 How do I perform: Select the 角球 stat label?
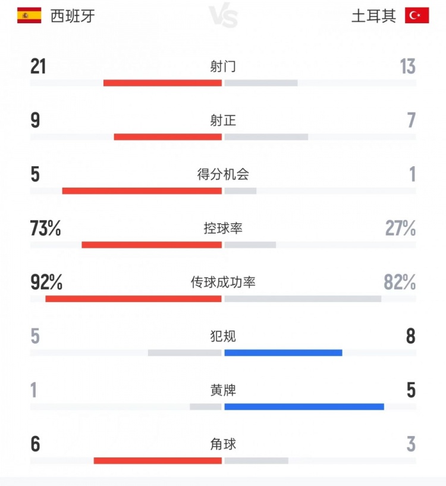pos(223,444)
